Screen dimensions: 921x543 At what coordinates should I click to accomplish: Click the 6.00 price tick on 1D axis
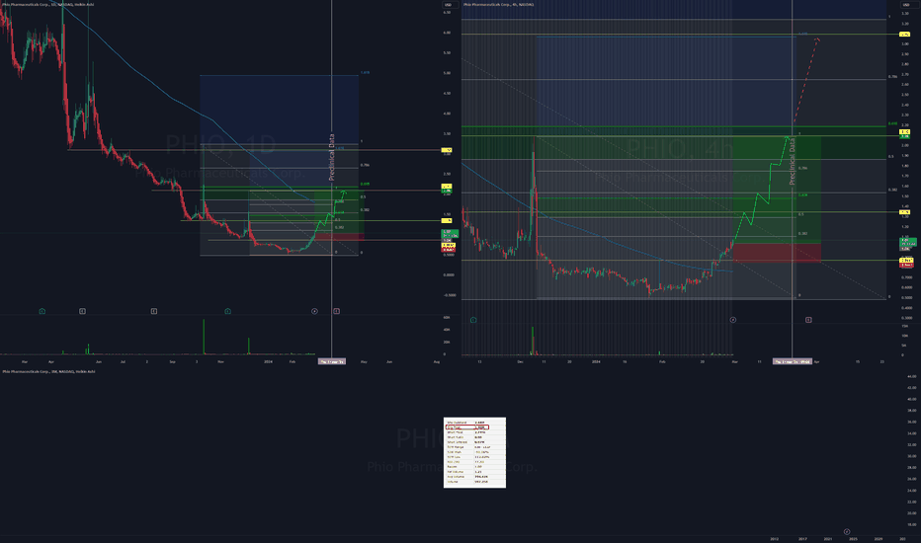pyautogui.click(x=447, y=33)
